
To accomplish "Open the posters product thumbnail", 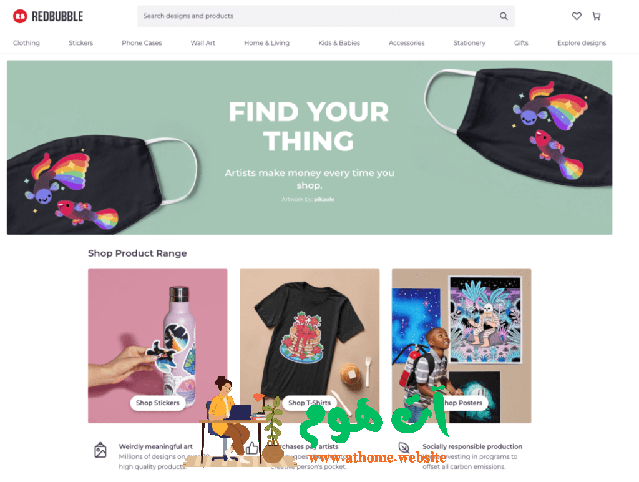I will (x=461, y=346).
